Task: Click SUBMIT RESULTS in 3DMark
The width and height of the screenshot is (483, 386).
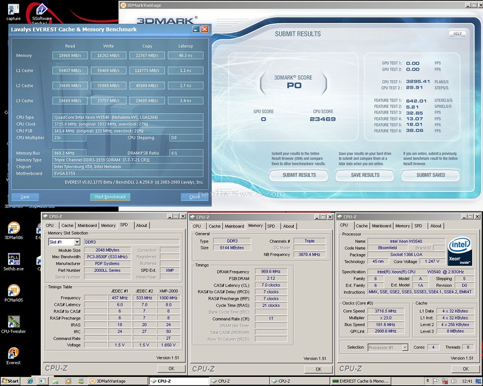Action: point(299,175)
